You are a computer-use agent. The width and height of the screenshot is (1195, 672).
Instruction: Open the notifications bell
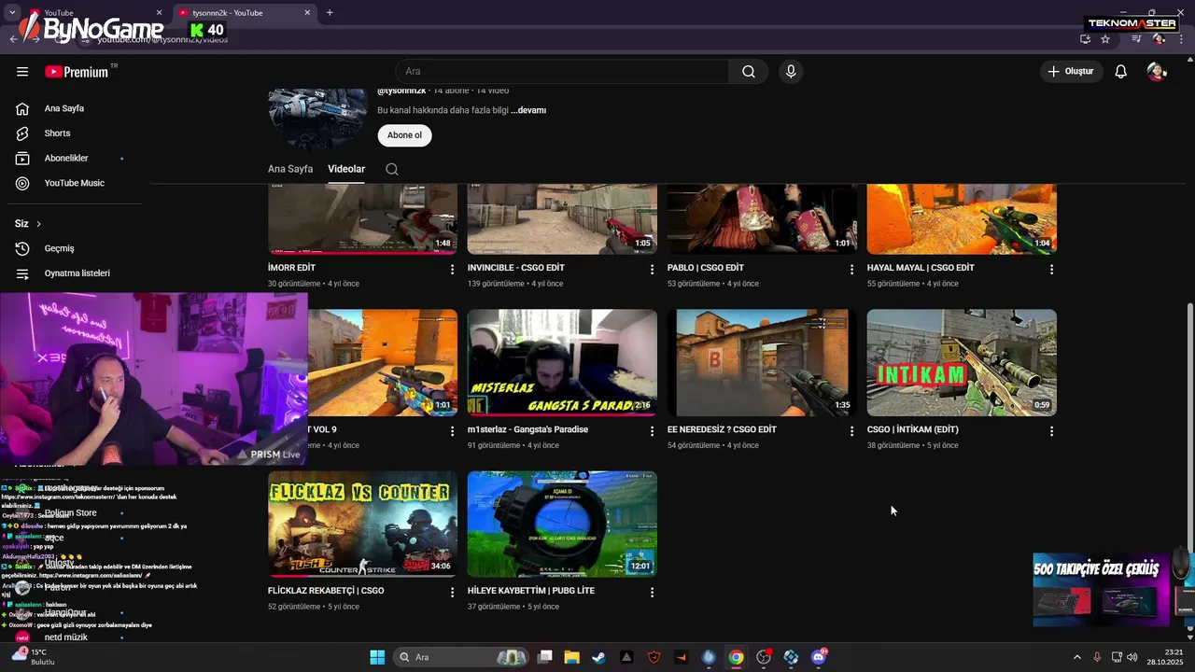1121,72
